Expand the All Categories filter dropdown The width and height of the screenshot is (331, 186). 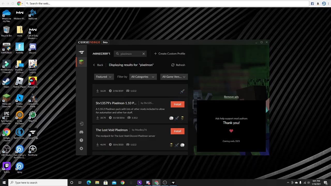click(143, 77)
